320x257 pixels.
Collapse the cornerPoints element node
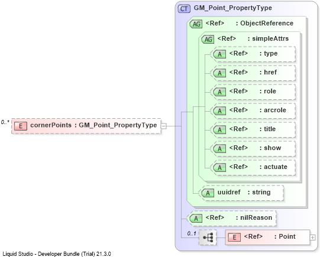164,126
